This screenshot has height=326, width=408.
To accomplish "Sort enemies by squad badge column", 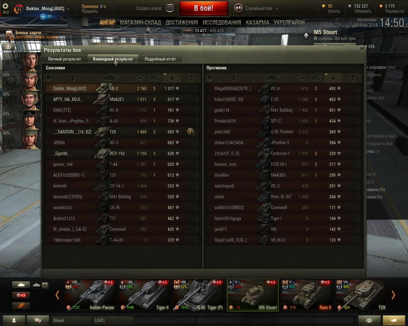I will point(210,78).
